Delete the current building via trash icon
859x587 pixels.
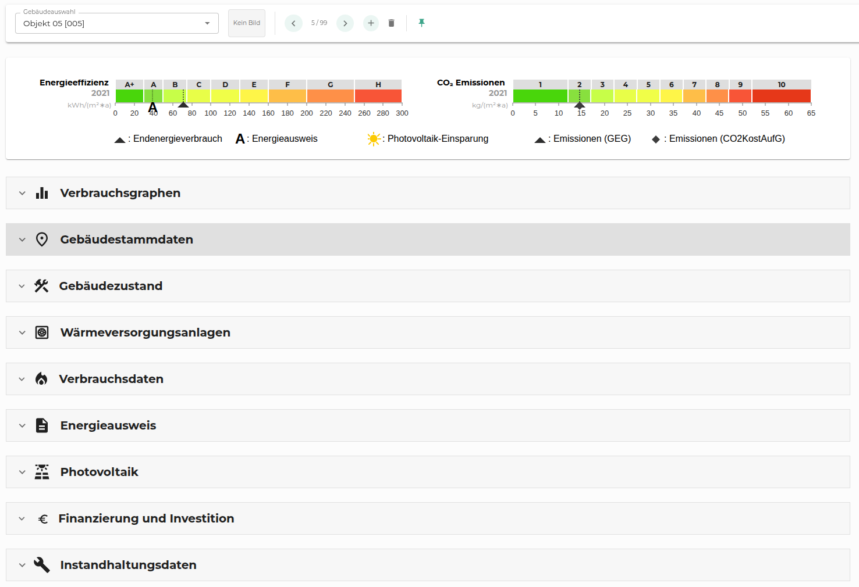click(x=391, y=23)
